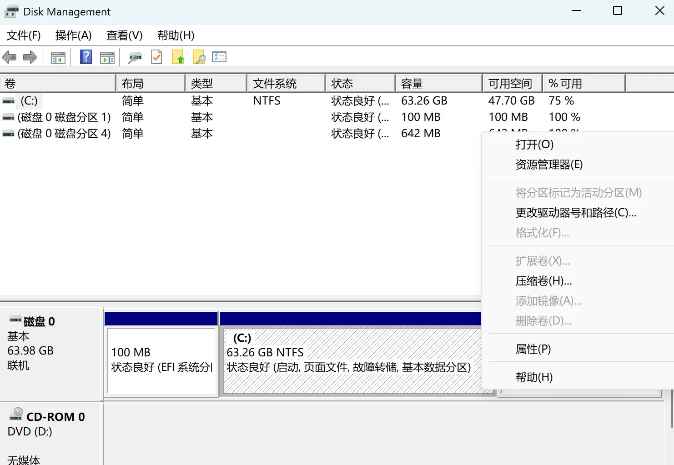Click the checkmark document toolbar icon
Viewport: 674px width, 465px height.
point(156,57)
